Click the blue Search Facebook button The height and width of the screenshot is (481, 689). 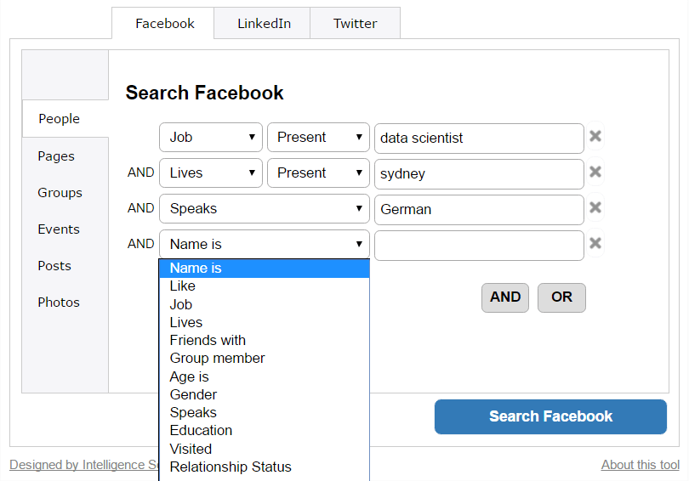(x=550, y=416)
